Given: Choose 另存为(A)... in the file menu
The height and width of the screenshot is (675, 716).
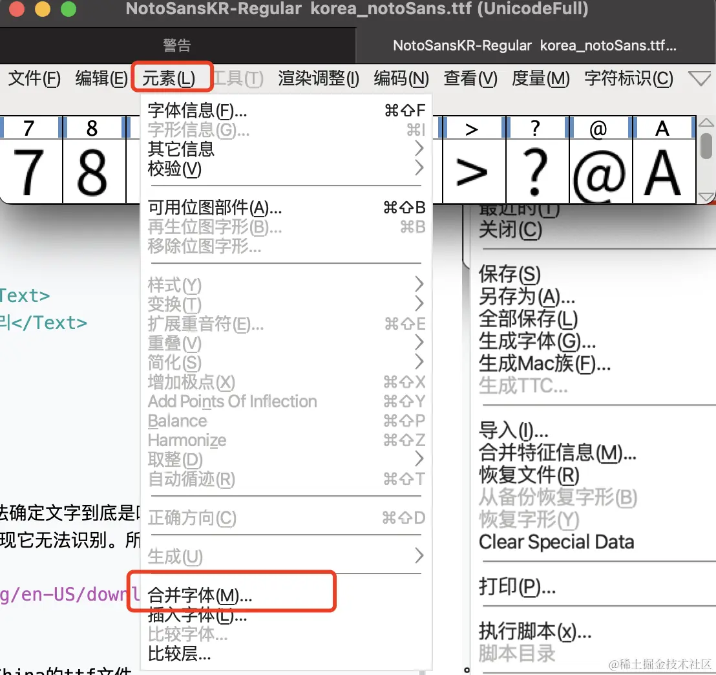Looking at the screenshot, I should pos(527,297).
